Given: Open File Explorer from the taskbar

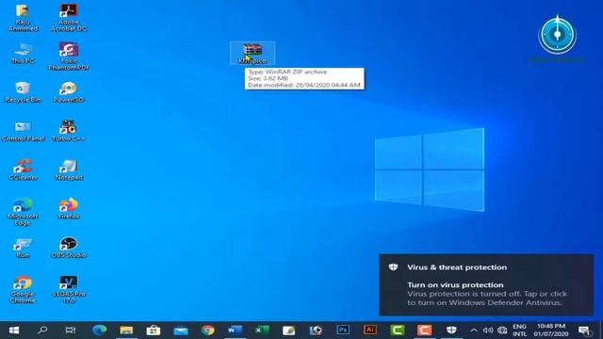Looking at the screenshot, I should (x=126, y=331).
